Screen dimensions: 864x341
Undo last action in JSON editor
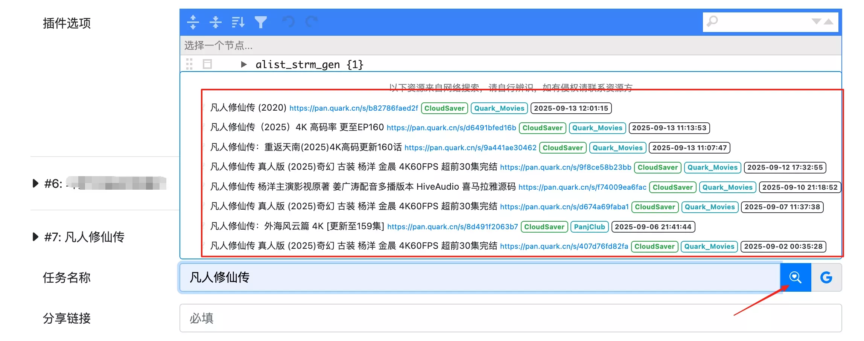tap(288, 22)
